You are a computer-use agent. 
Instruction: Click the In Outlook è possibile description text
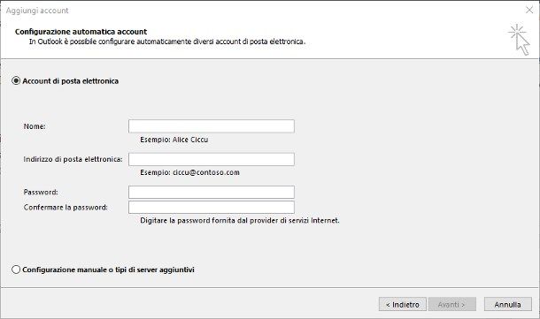167,42
